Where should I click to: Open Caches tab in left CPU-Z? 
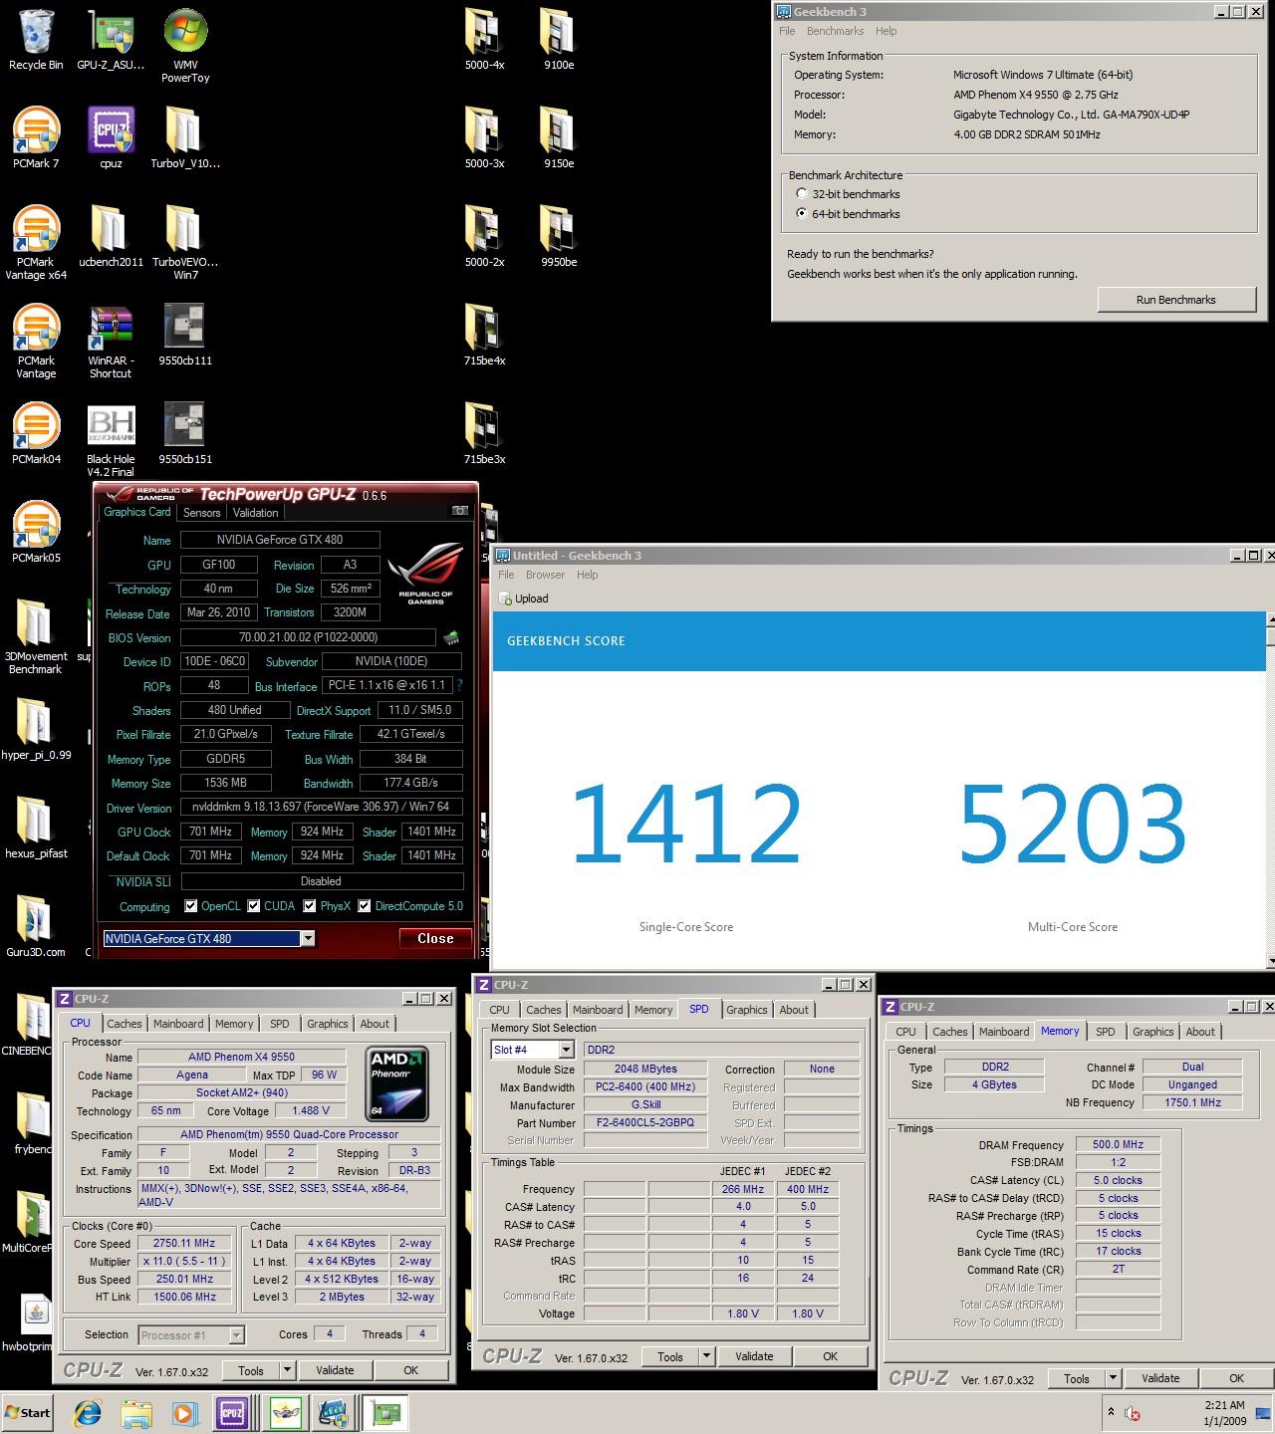click(125, 1024)
